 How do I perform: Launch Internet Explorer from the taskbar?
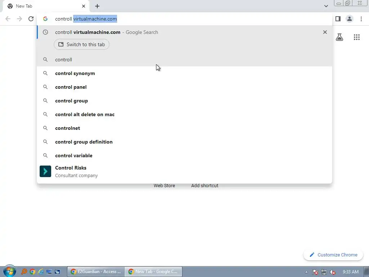41,272
